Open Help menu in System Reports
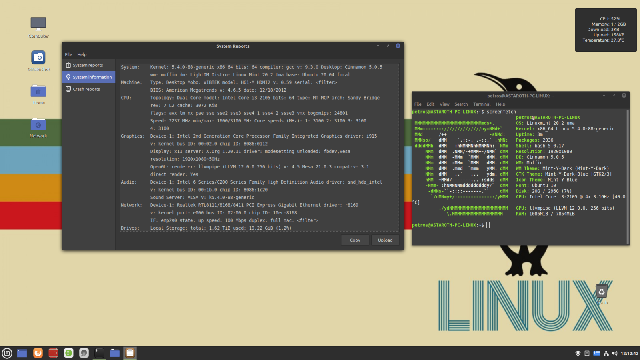Image resolution: width=640 pixels, height=360 pixels. coord(82,54)
